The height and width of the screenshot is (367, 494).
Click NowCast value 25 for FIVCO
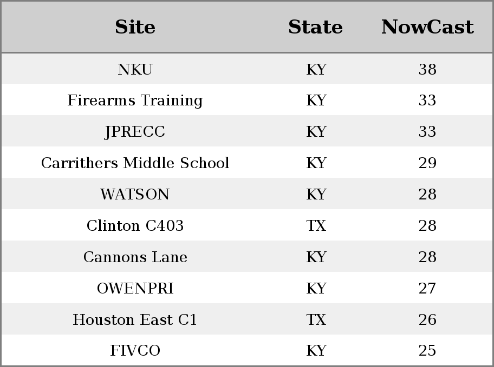(427, 351)
